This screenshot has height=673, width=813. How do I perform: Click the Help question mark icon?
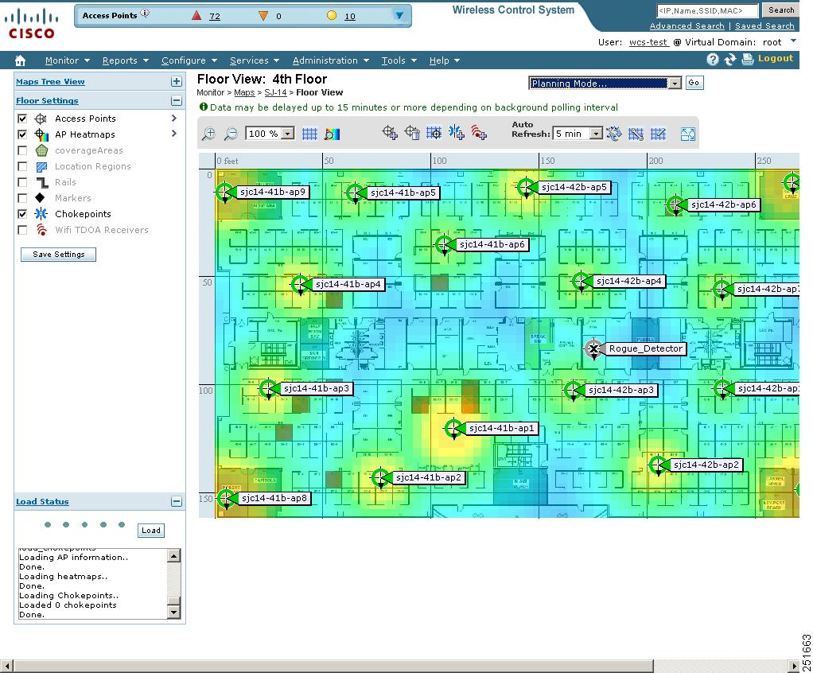click(x=711, y=60)
